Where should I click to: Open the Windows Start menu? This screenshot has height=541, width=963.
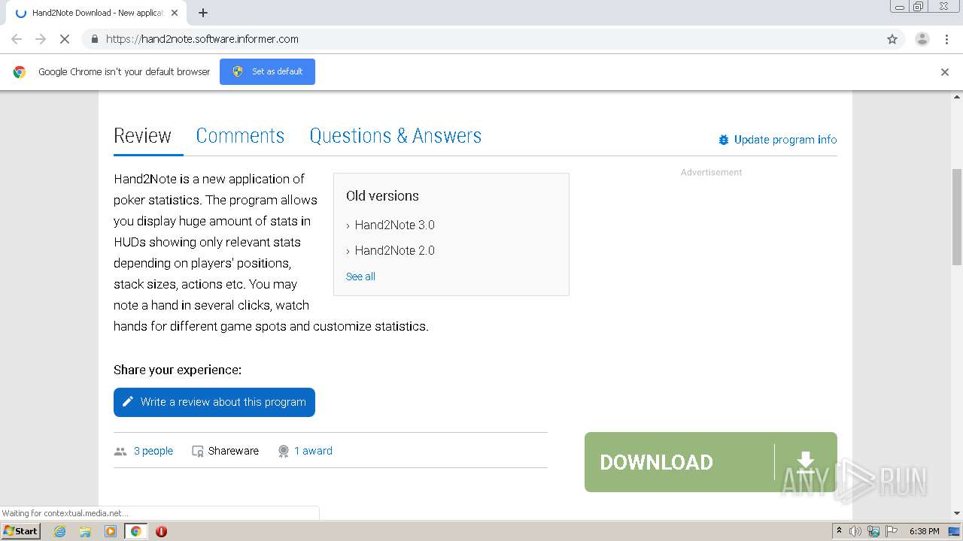[21, 530]
